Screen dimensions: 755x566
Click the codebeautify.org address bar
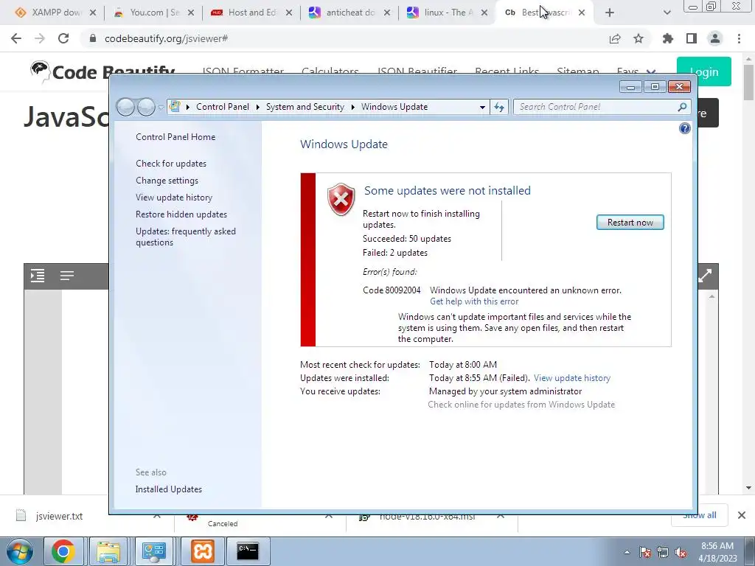point(352,38)
